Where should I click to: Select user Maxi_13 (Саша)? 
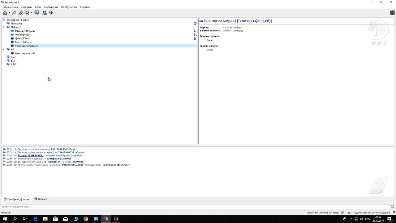pyautogui.click(x=24, y=42)
